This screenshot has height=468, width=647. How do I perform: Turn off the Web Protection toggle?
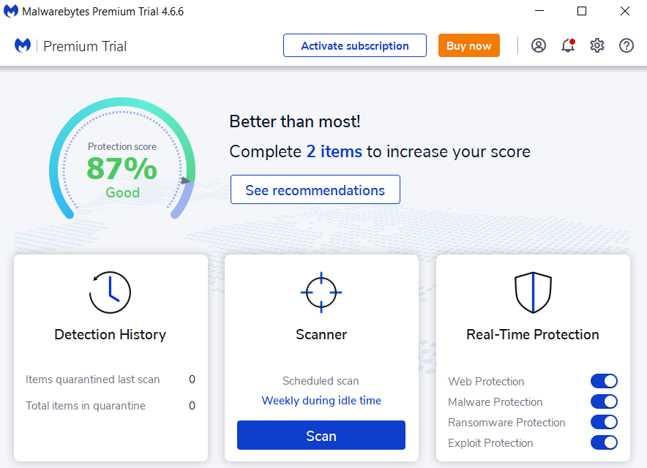click(604, 381)
